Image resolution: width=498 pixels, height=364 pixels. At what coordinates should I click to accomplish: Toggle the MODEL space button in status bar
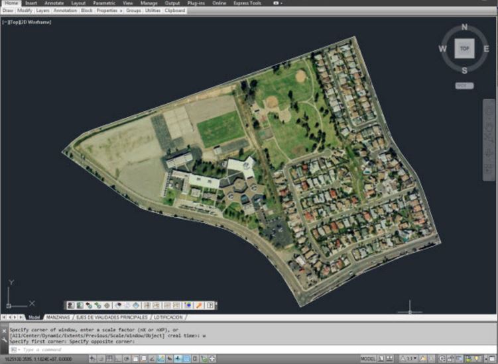pos(368,359)
